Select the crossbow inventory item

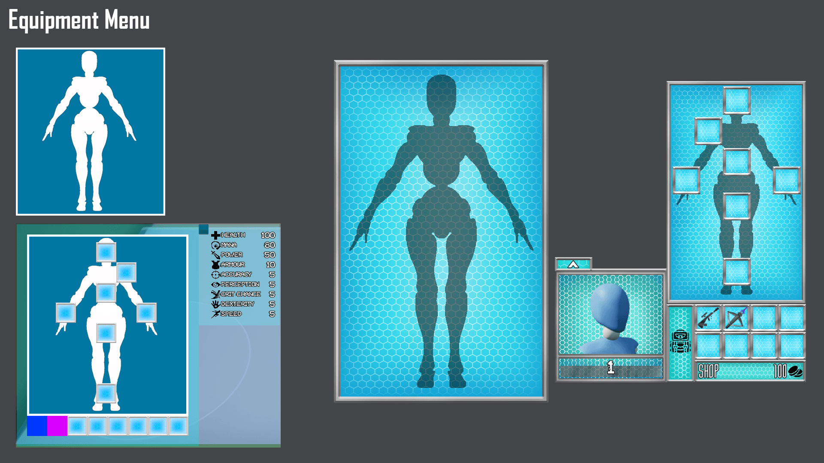tap(736, 318)
